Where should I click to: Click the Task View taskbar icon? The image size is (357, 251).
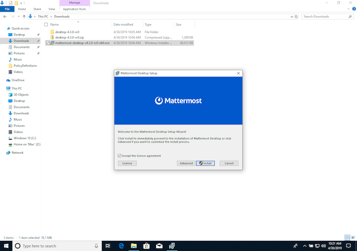click(x=107, y=245)
